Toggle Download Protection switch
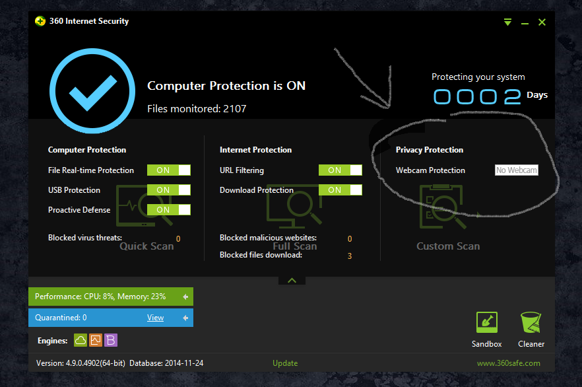 340,190
